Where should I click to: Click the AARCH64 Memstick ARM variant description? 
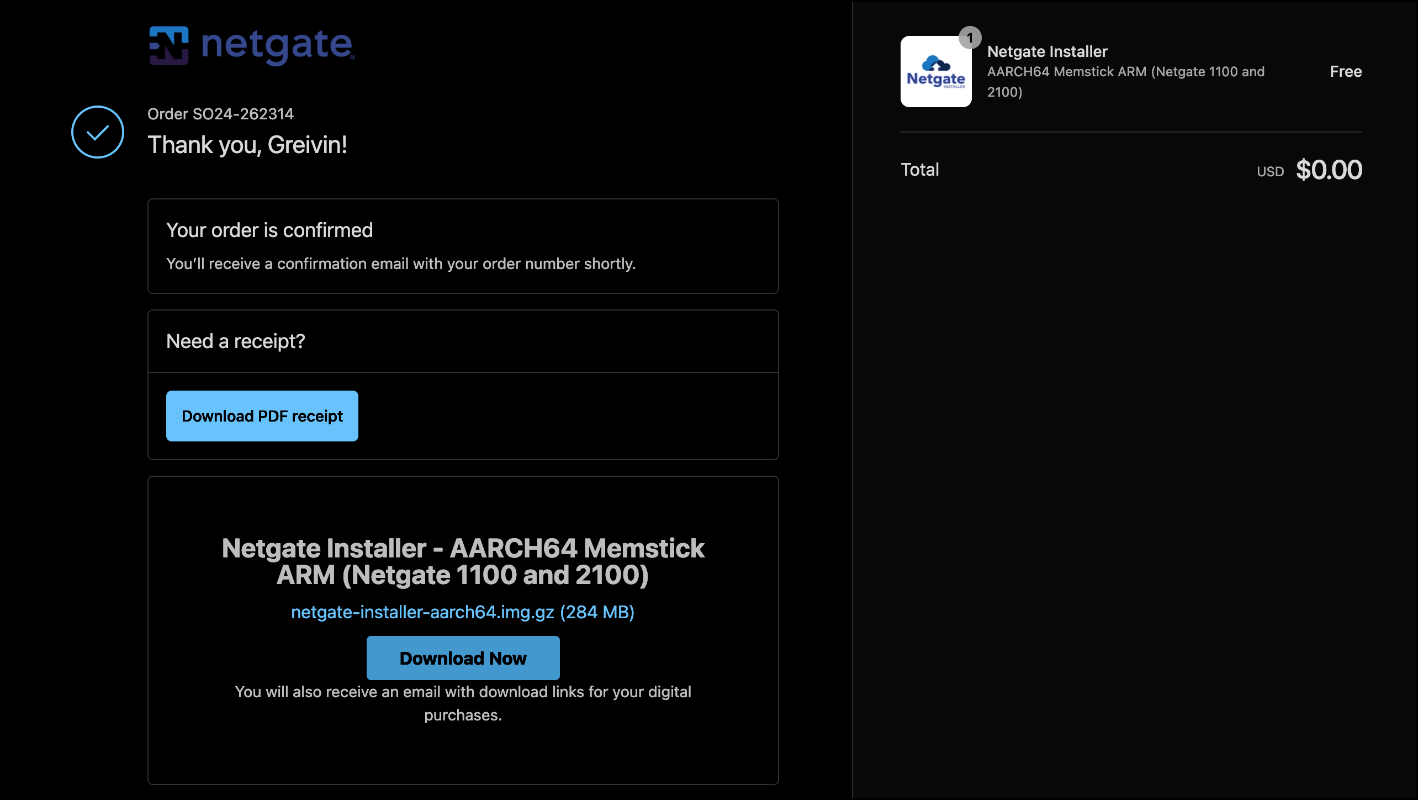click(x=1126, y=82)
